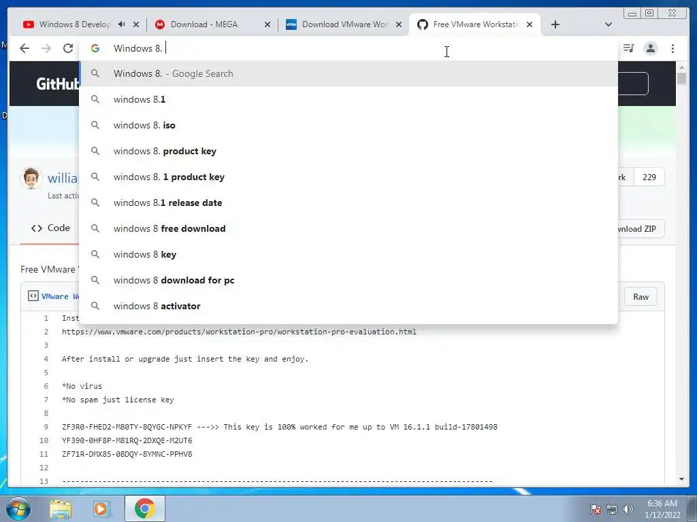View the Raw gist file

pyautogui.click(x=641, y=297)
